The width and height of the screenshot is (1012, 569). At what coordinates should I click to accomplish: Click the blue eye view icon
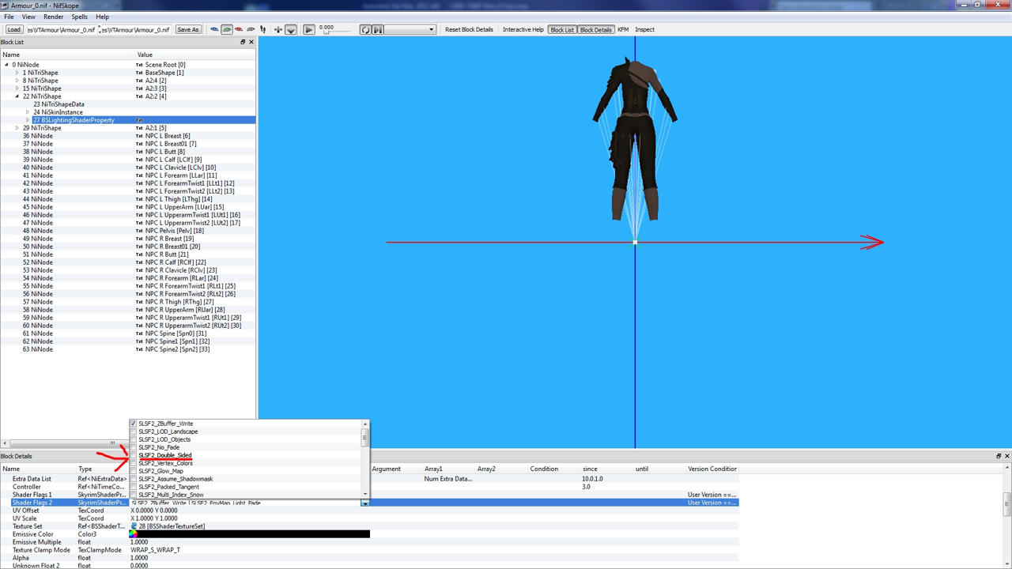click(214, 29)
